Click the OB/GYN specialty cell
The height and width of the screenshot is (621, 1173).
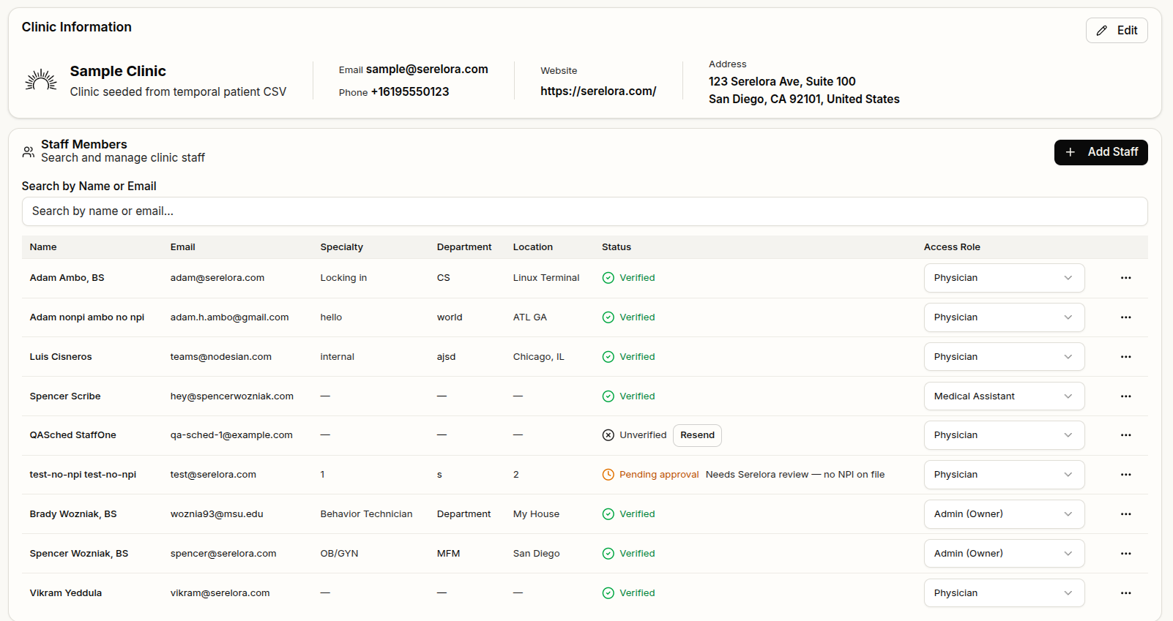pos(339,554)
